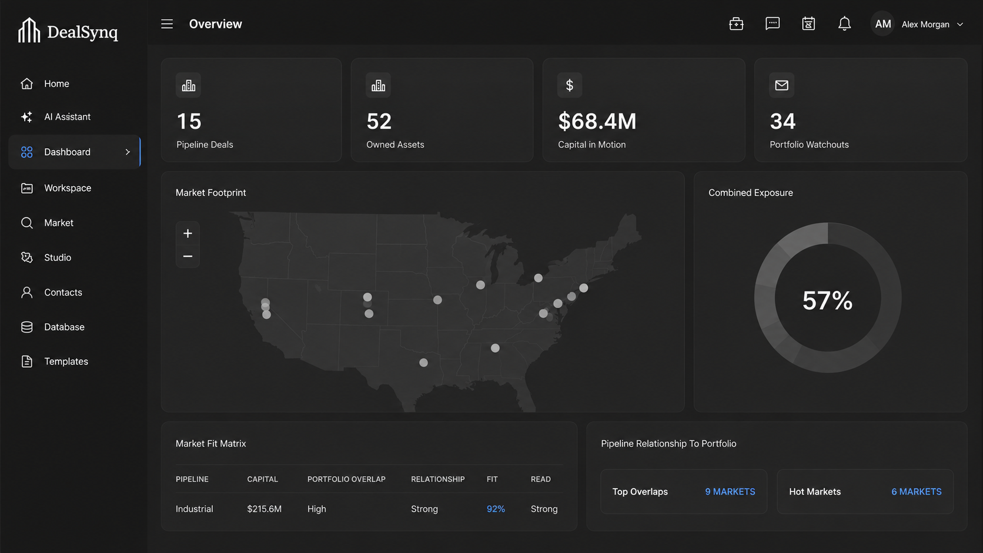Click the AI Assistant sparkle icon
Viewport: 983px width, 553px height.
pyautogui.click(x=26, y=117)
